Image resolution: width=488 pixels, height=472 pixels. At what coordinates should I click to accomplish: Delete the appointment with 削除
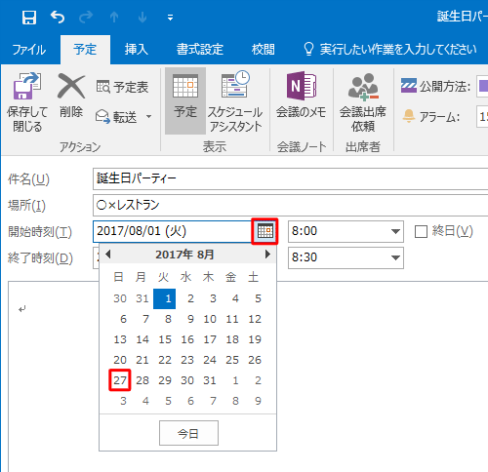pyautogui.click(x=71, y=96)
